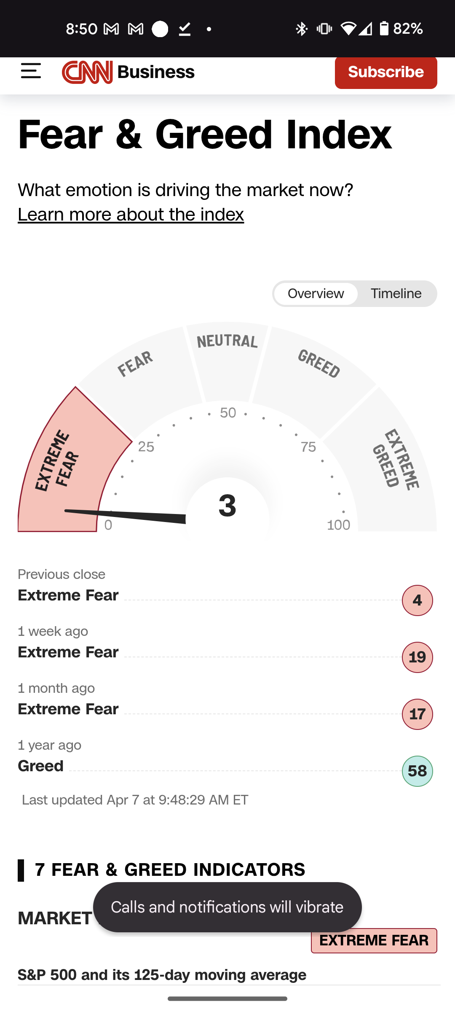This screenshot has width=455, height=1012.
Task: Tap the Wi-Fi status icon
Action: coord(348,29)
